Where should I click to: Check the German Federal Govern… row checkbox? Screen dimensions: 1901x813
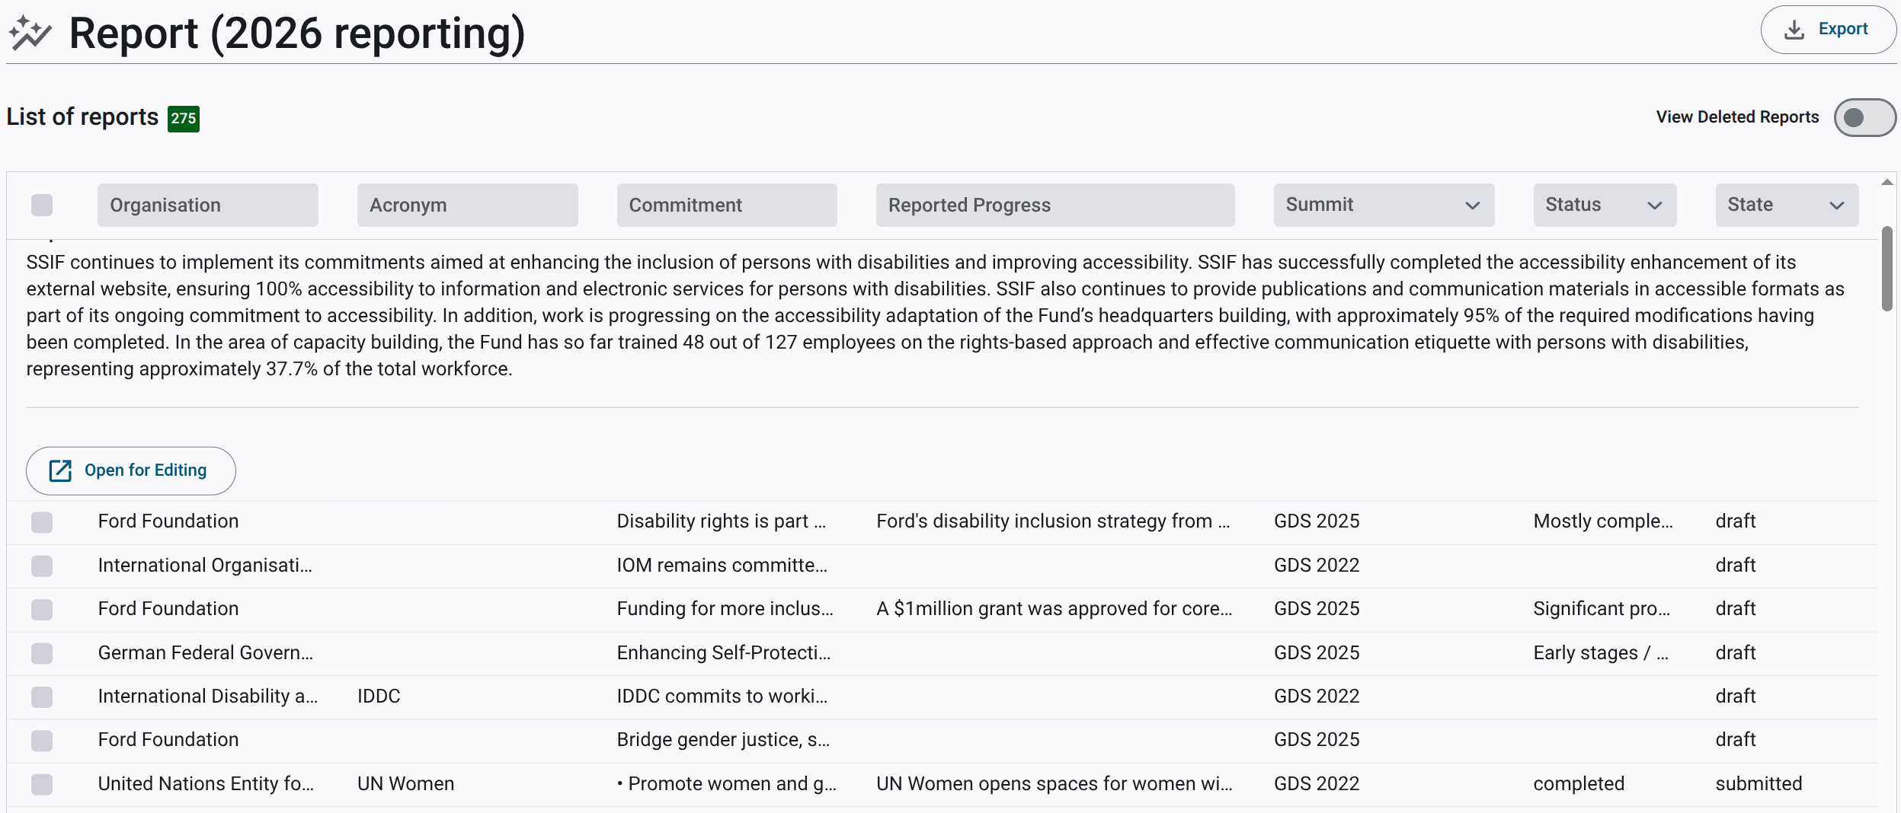tap(42, 653)
